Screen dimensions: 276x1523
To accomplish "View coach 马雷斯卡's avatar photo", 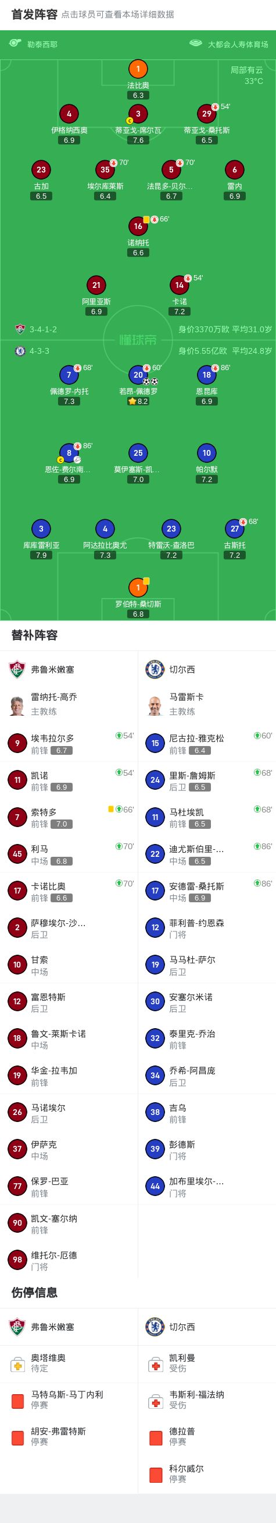I will [155, 705].
